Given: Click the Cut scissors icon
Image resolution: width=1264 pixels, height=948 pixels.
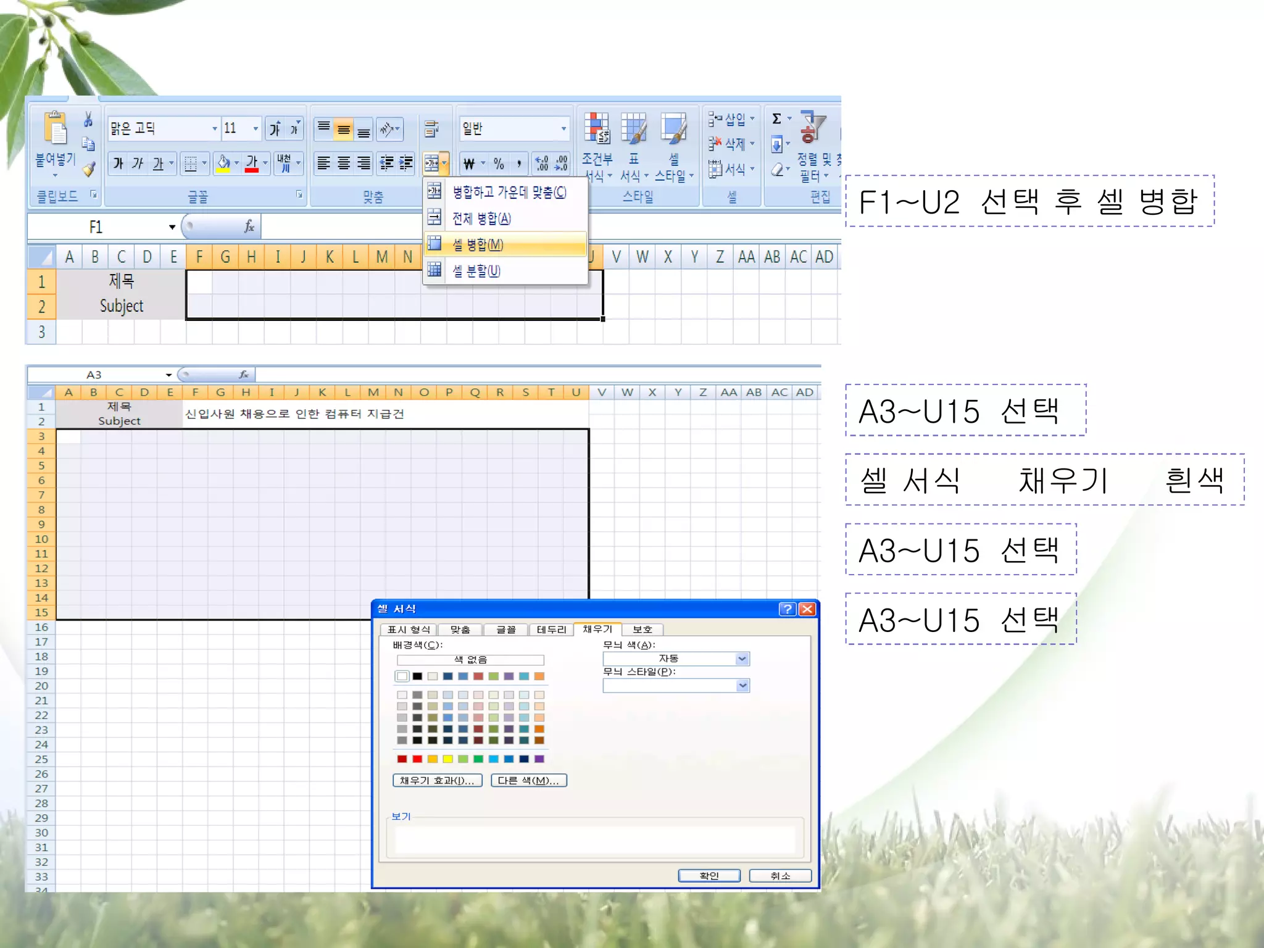Looking at the screenshot, I should click(88, 119).
